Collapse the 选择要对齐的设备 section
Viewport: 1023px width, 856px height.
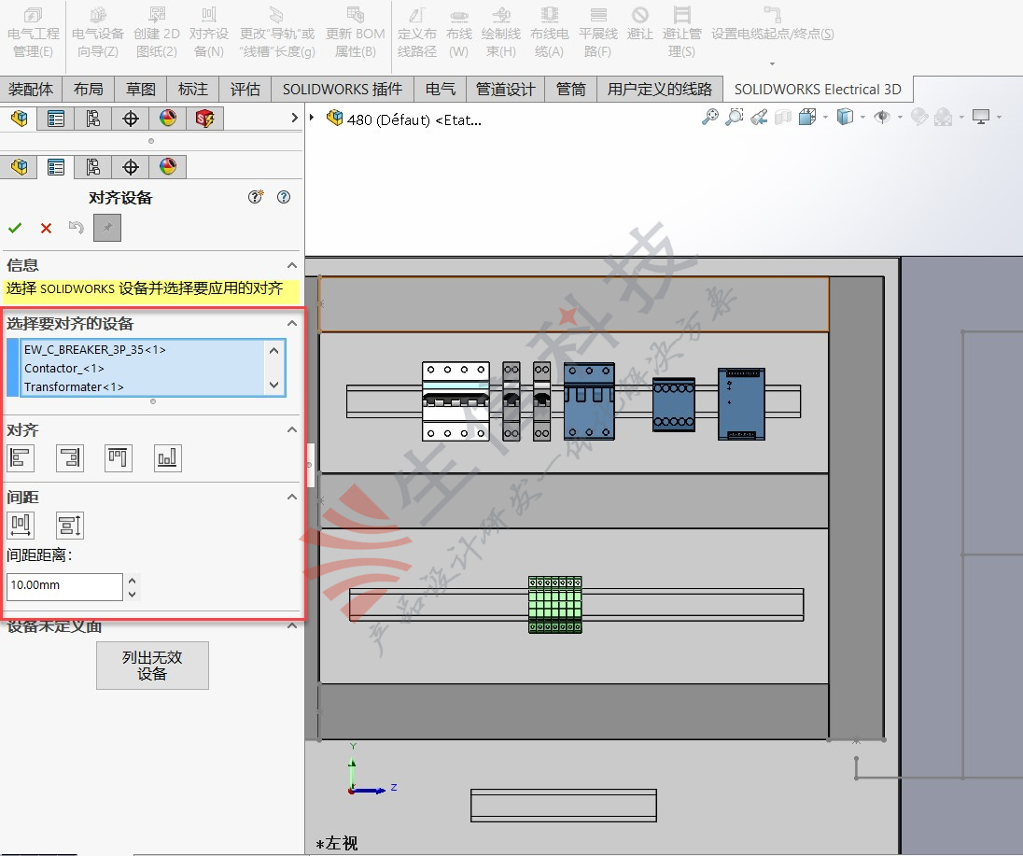292,323
